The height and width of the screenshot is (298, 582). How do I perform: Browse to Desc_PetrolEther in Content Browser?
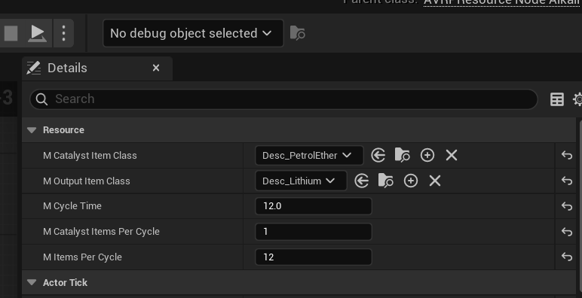pyautogui.click(x=402, y=155)
